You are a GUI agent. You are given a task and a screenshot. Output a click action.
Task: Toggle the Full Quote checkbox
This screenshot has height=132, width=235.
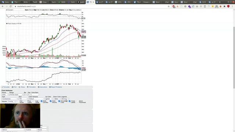click(18, 101)
